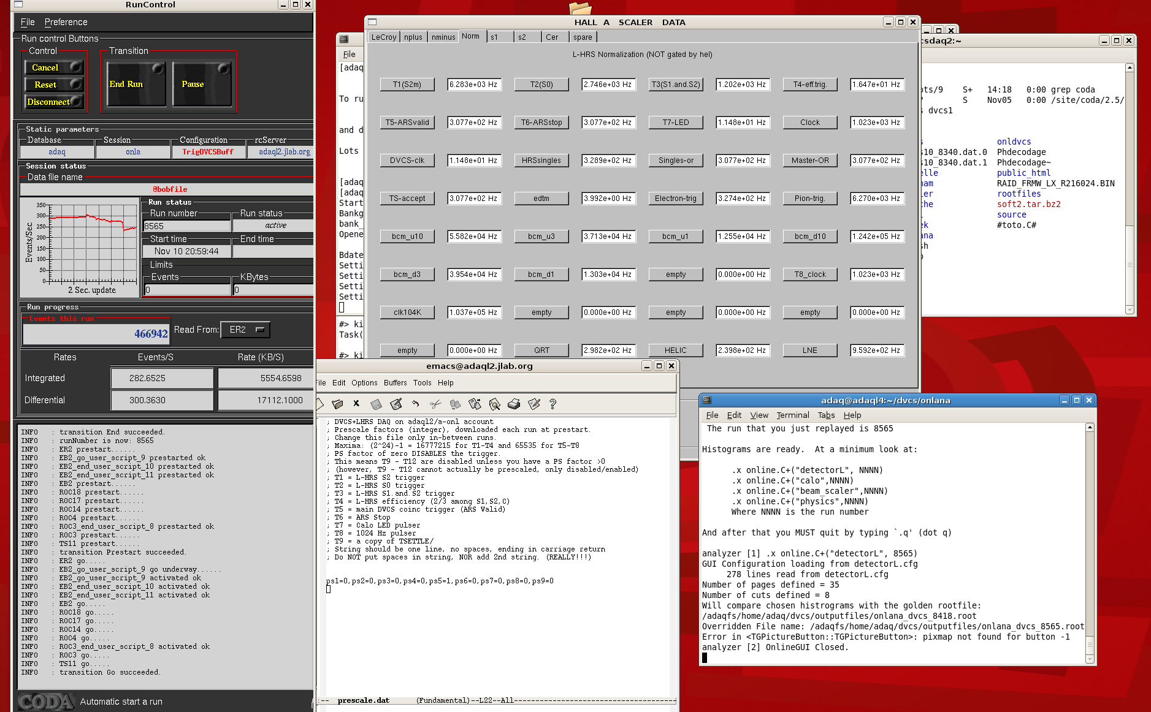Viewport: 1151px width, 712px height.
Task: Click the KBytes limit input field
Action: pos(273,290)
